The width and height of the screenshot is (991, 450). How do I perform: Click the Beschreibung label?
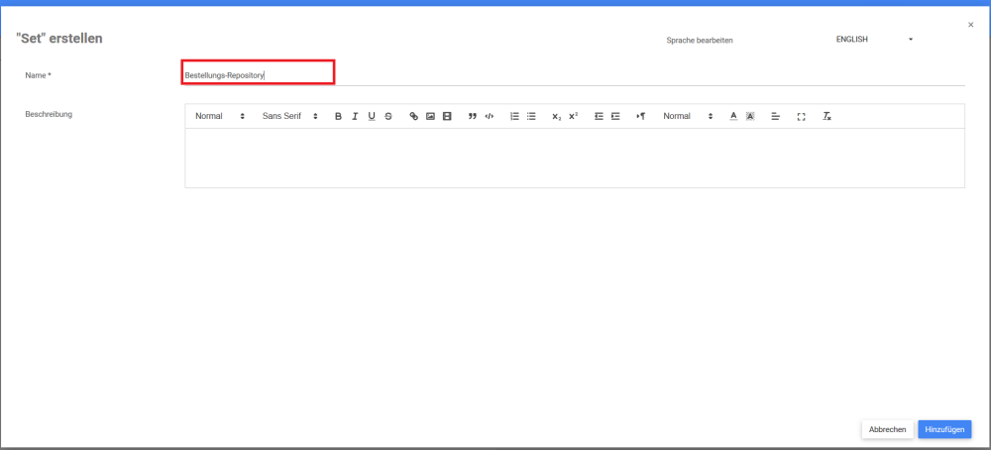point(49,114)
